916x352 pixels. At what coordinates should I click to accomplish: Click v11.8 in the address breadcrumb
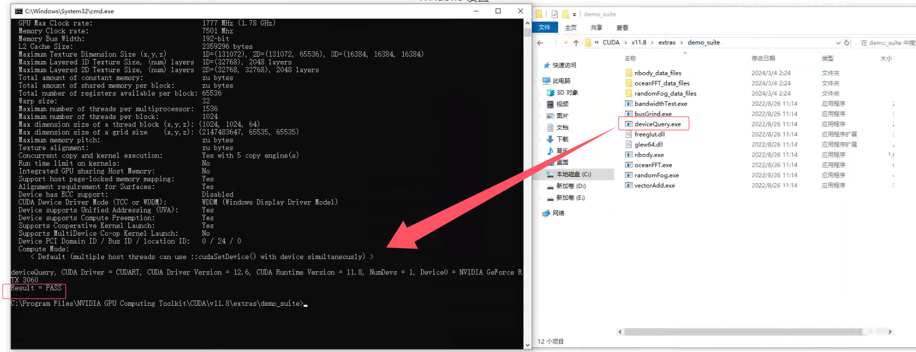click(x=639, y=42)
